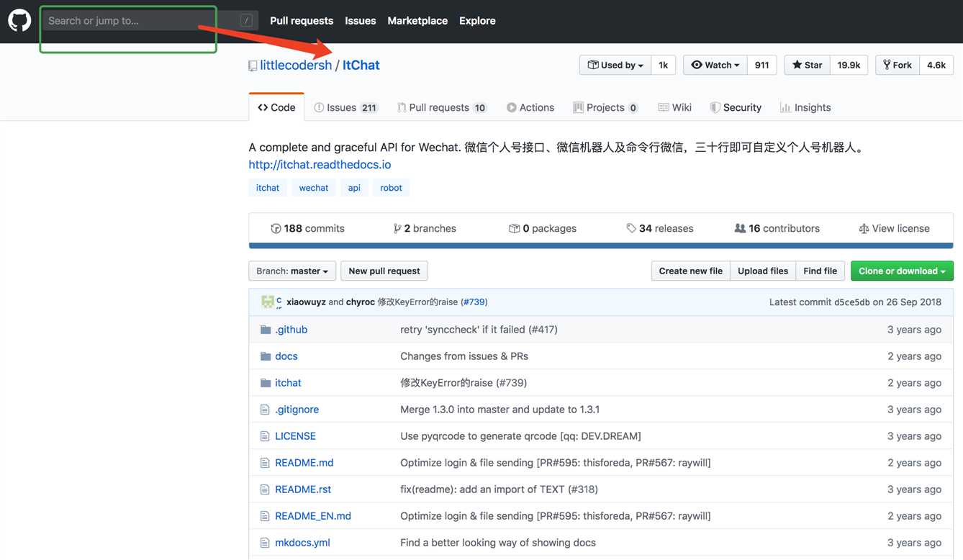963x560 pixels.
Task: Open the docs folder icon
Action: point(266,356)
